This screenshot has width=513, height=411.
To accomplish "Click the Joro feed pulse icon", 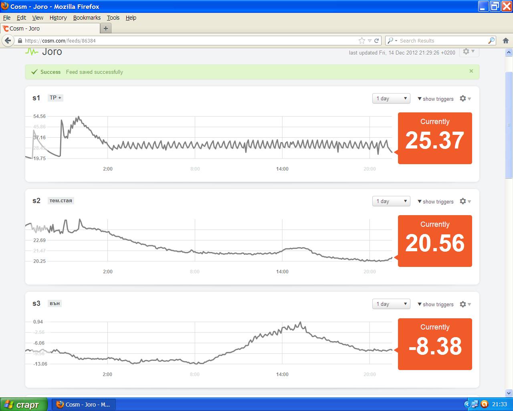I will [x=32, y=52].
